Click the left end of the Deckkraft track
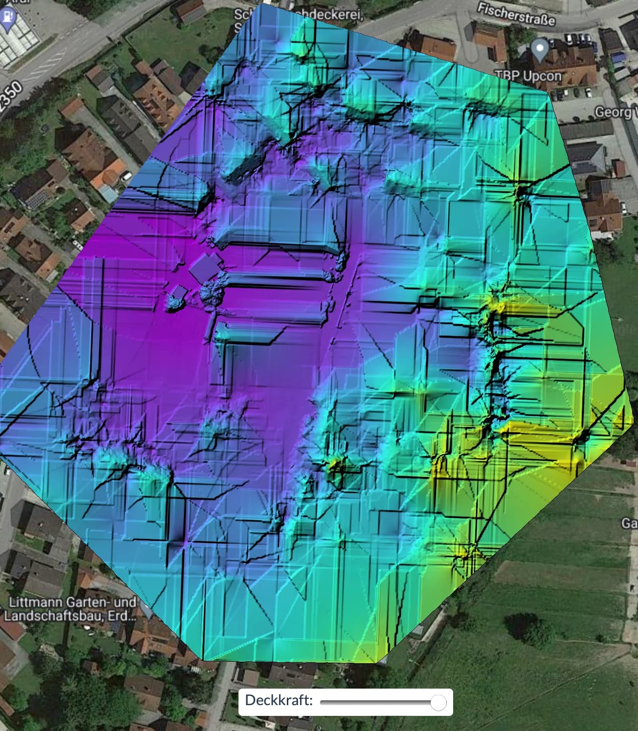638x731 pixels. [323, 702]
